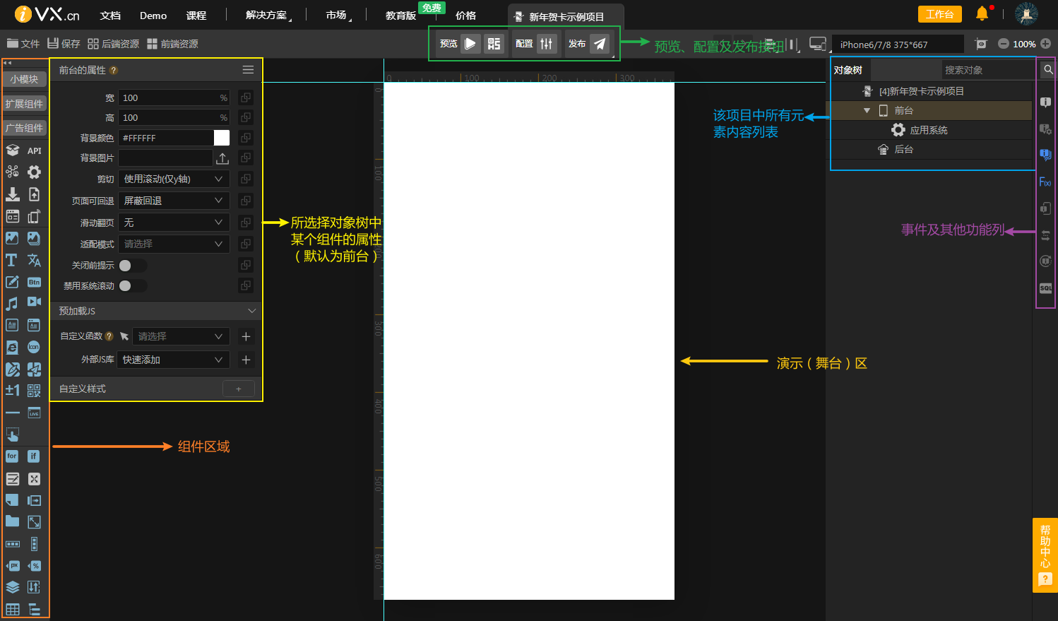Select the translate text component

coord(34,260)
